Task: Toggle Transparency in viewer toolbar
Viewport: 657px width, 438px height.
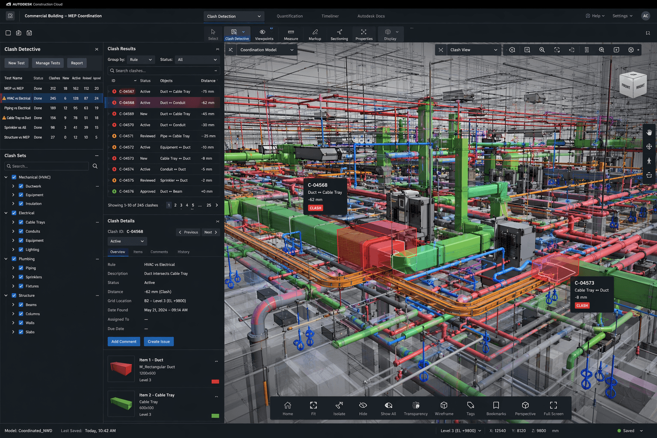Action: [416, 408]
